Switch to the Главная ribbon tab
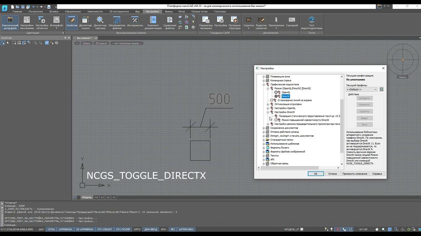This screenshot has width=421, height=236. (x=17, y=11)
